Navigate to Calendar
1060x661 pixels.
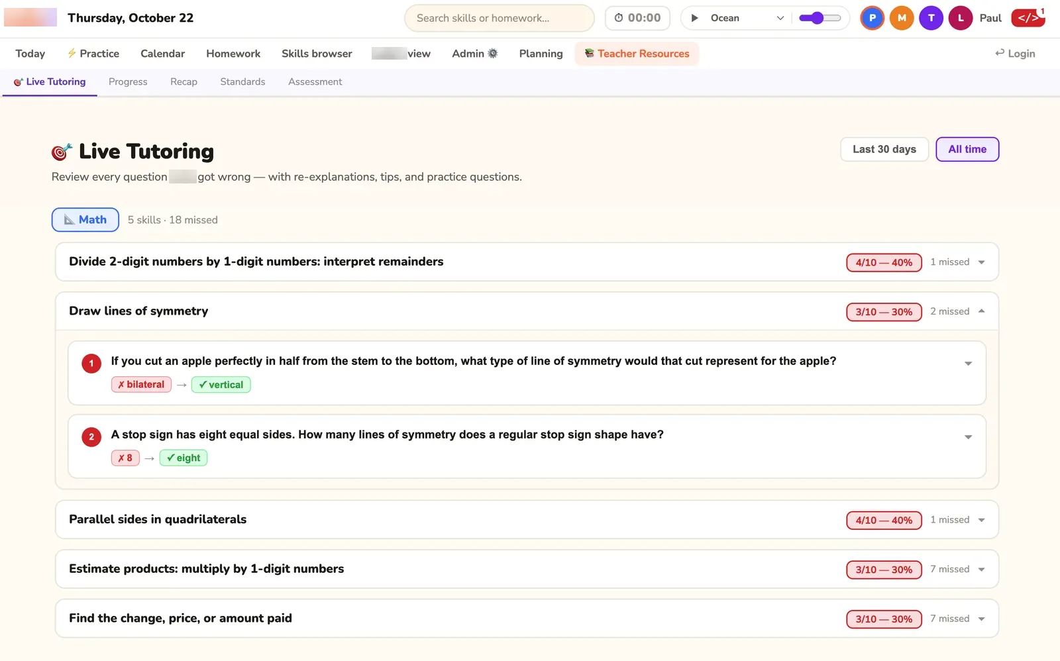162,54
